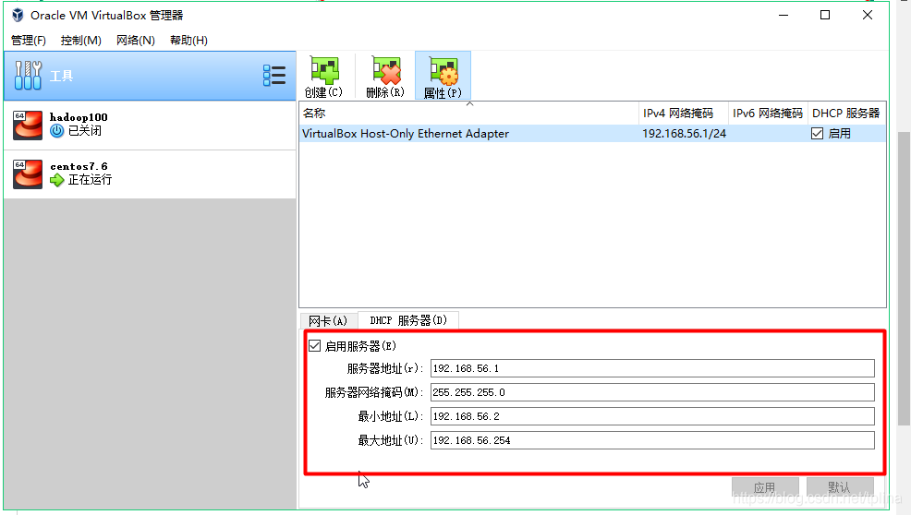Click the hadoop100 powered-off status icon

57,131
